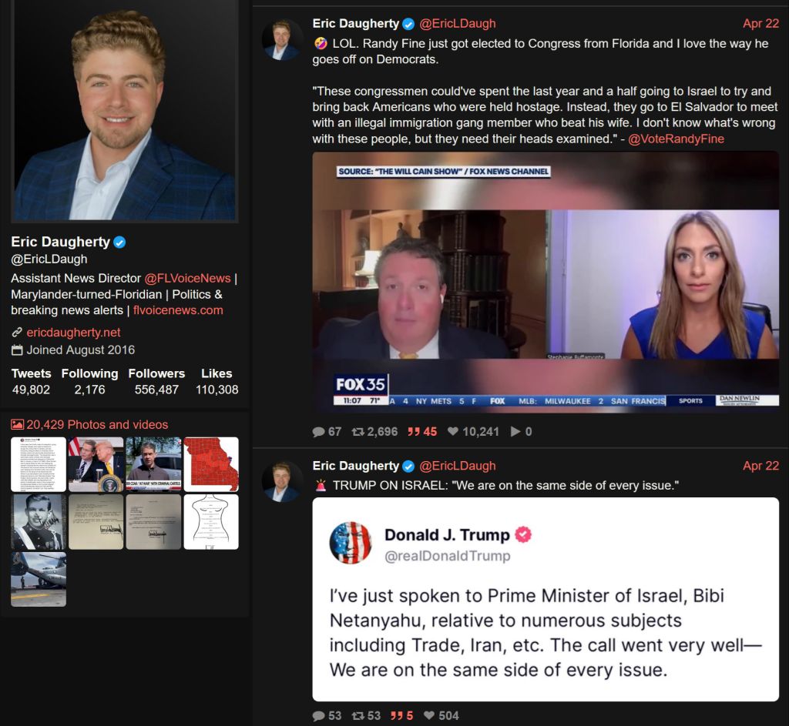Open the helicopter photo thumbnail
Screen dimensions: 789x726
[x=39, y=579]
